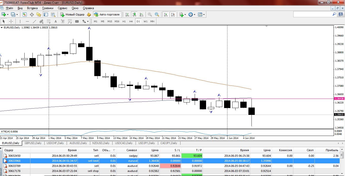The height and width of the screenshot is (176, 345).
Task: Select order row 30633789
Action: click(x=171, y=166)
